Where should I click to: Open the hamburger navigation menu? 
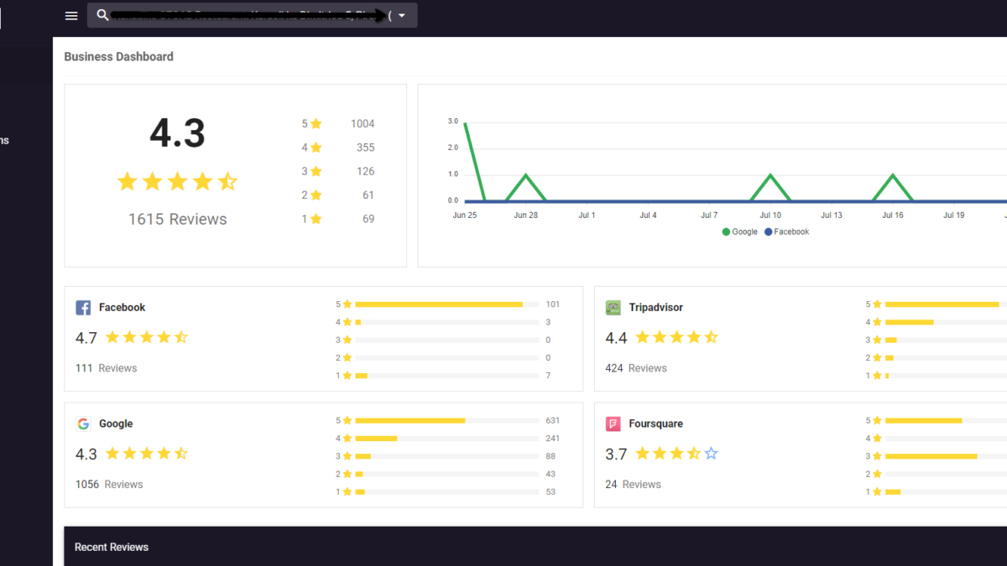tap(71, 16)
